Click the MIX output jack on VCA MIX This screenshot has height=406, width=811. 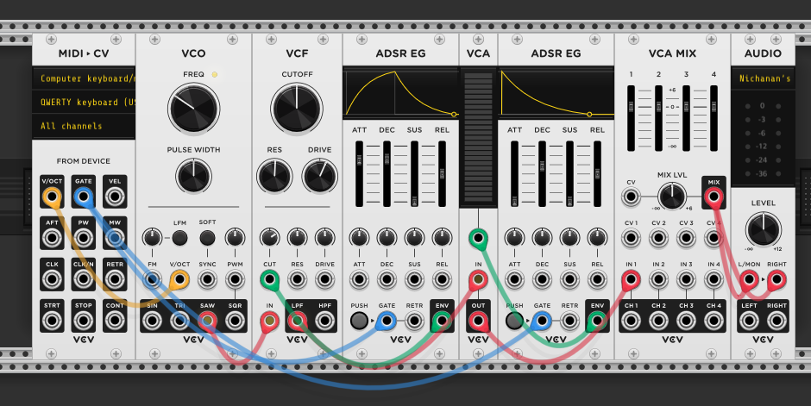714,197
